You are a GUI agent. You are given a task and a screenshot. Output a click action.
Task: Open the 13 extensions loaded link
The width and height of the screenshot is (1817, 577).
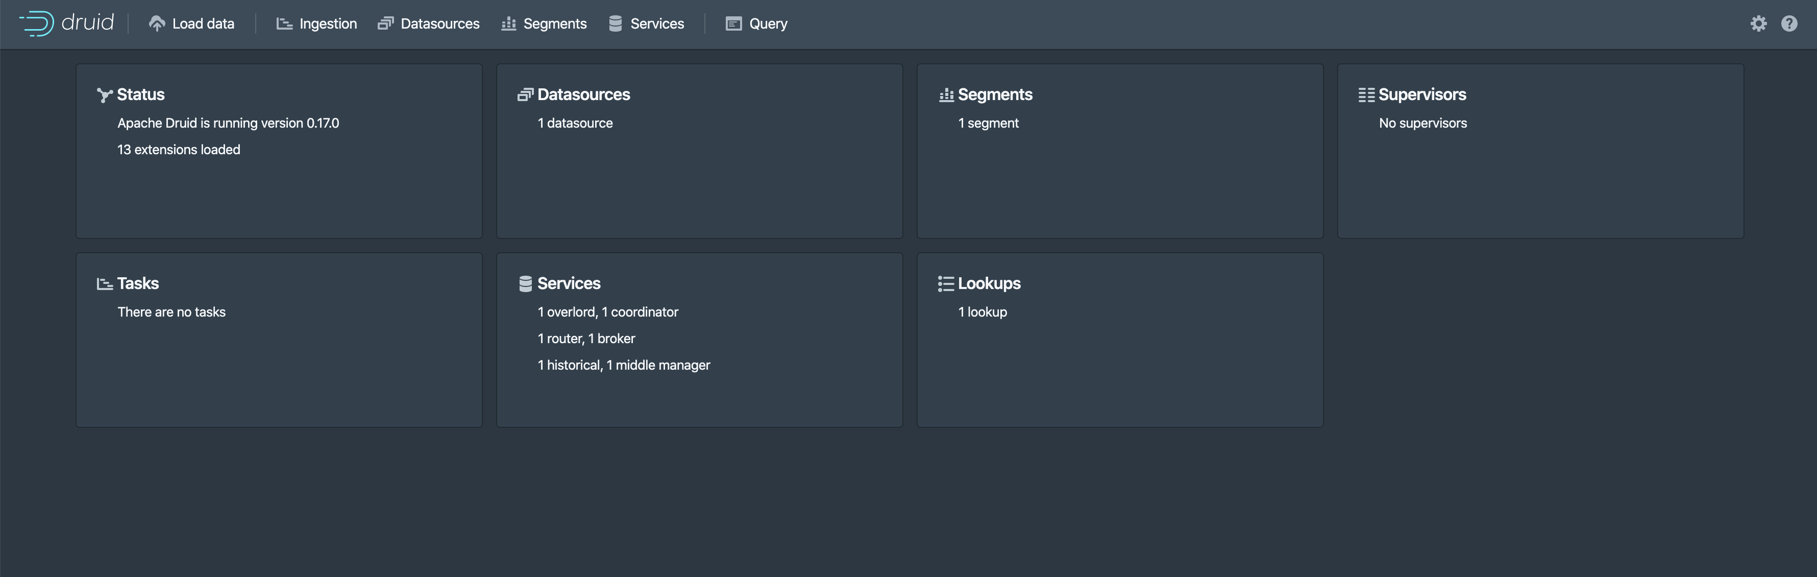[x=179, y=150]
